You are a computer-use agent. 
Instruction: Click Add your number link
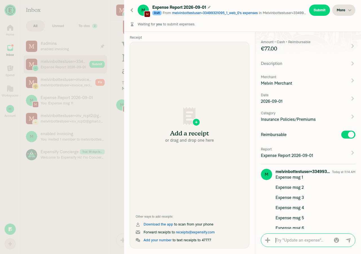coord(157,240)
